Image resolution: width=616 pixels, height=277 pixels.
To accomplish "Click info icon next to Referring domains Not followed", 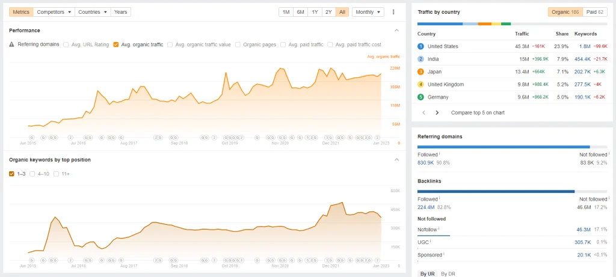I will (x=609, y=154).
